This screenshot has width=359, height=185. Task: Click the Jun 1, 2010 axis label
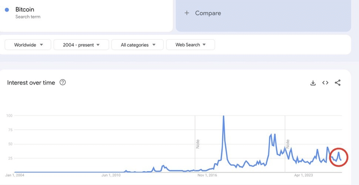[111, 175]
